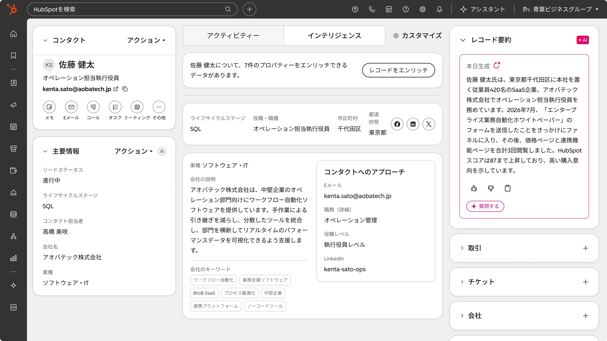
Task: Add a deal with 取引 plus button
Action: [586, 248]
